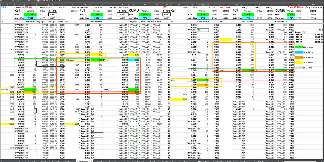Viewport: 324px width, 162px height.
Task: Select green PUT max volume cell 2281
Action: point(97,15)
